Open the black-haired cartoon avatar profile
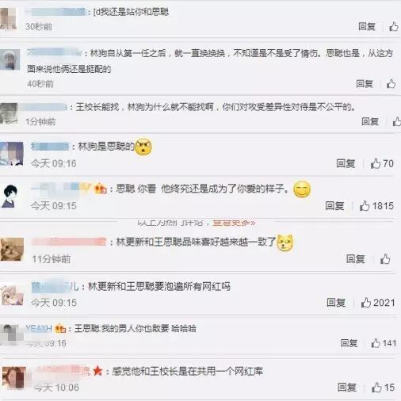The width and height of the screenshot is (401, 401). click(10, 196)
